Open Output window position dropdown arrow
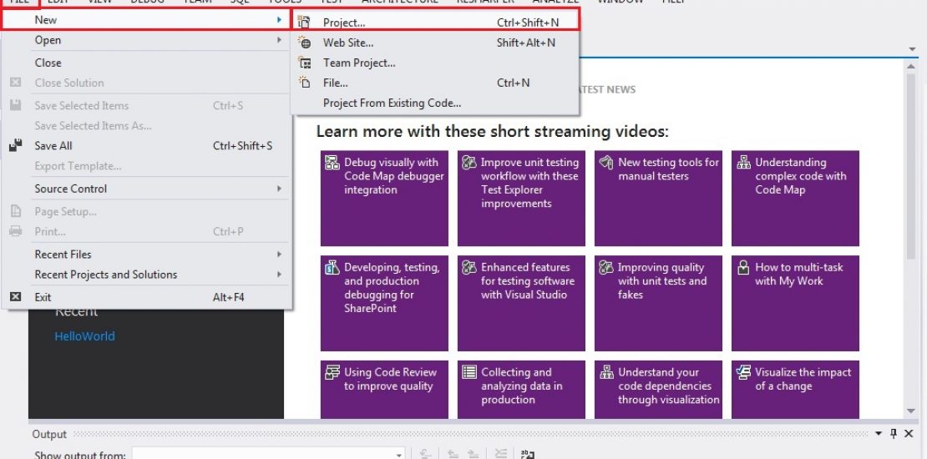 click(x=878, y=434)
